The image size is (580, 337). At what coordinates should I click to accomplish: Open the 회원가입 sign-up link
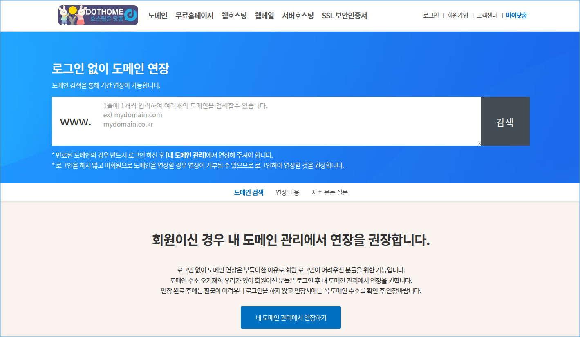point(458,16)
